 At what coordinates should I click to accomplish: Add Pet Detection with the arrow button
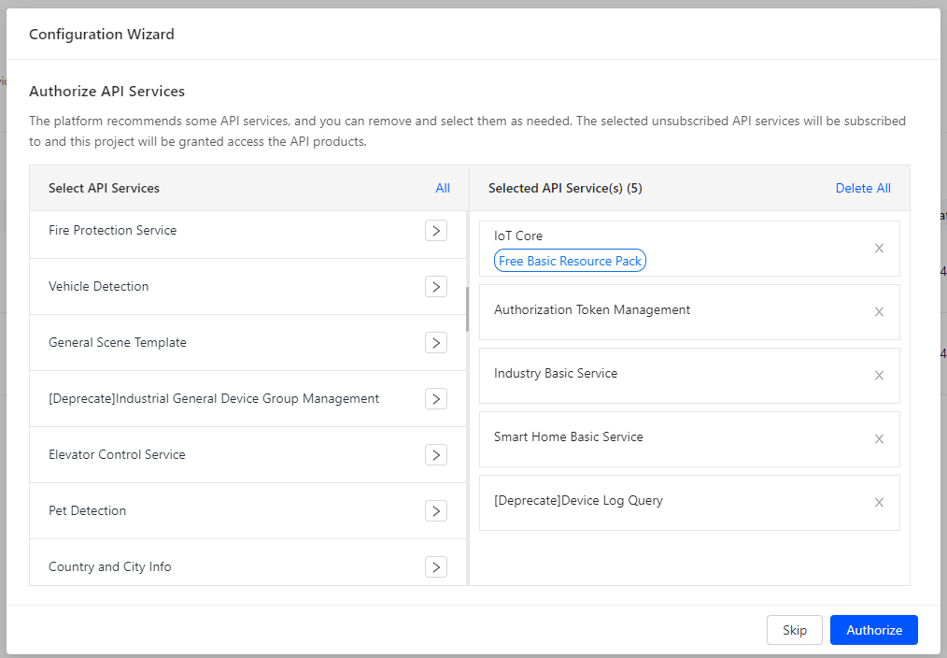(x=435, y=511)
